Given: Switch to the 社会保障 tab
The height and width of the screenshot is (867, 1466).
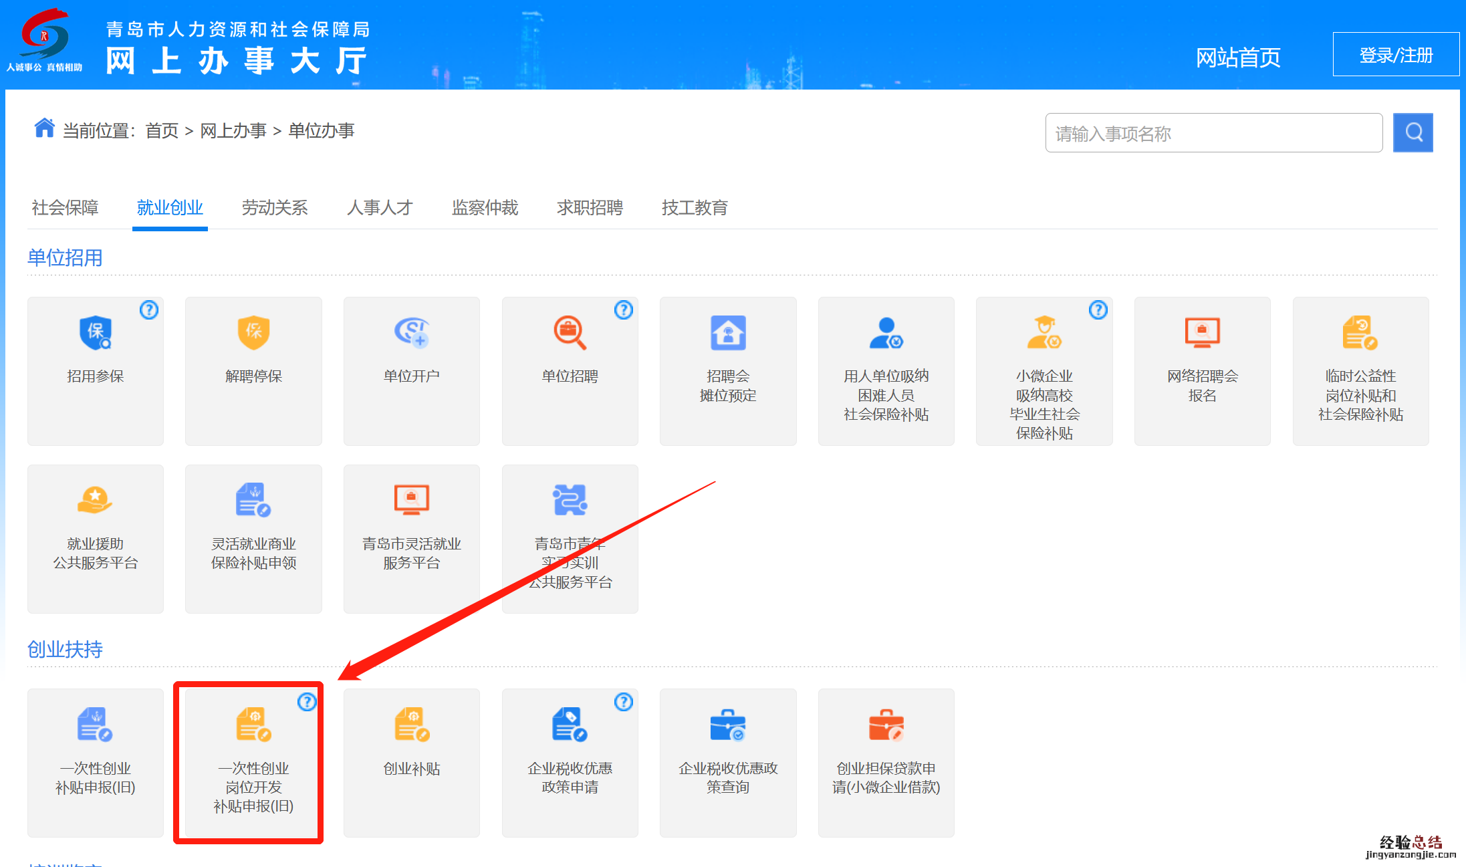Looking at the screenshot, I should (65, 208).
